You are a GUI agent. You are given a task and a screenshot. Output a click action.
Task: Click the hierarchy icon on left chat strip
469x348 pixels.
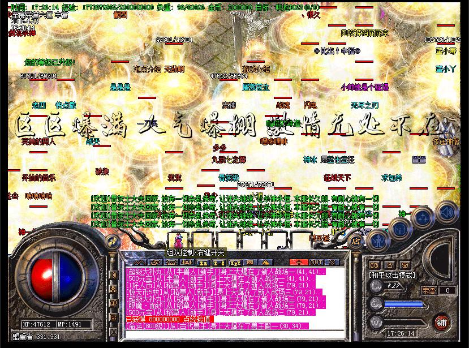click(113, 289)
